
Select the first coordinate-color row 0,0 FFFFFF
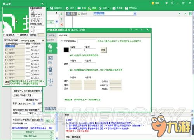[15, 46]
